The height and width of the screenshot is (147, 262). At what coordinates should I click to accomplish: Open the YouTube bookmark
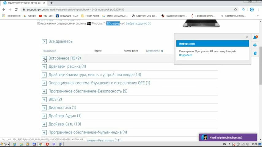[46, 16]
